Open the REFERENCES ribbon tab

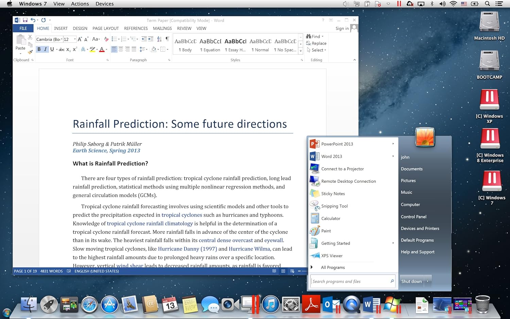(136, 29)
